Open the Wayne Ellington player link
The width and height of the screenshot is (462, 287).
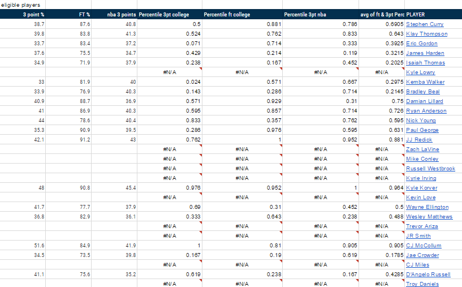[428, 207]
